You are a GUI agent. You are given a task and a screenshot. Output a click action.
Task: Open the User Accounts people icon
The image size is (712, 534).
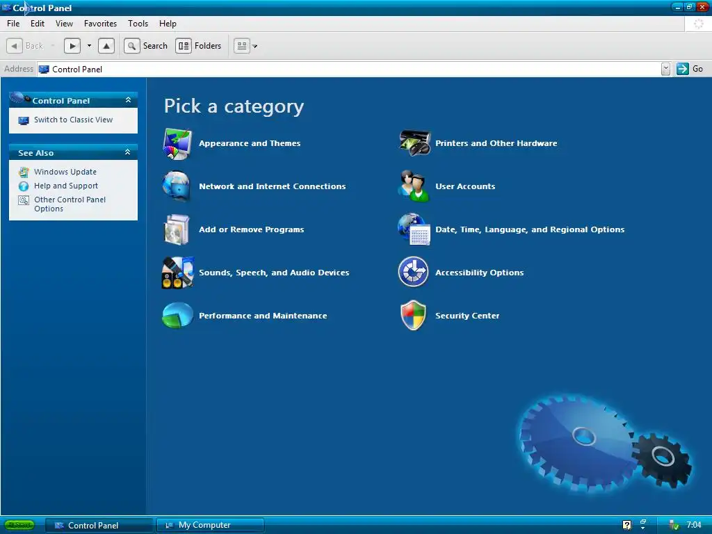coord(413,186)
